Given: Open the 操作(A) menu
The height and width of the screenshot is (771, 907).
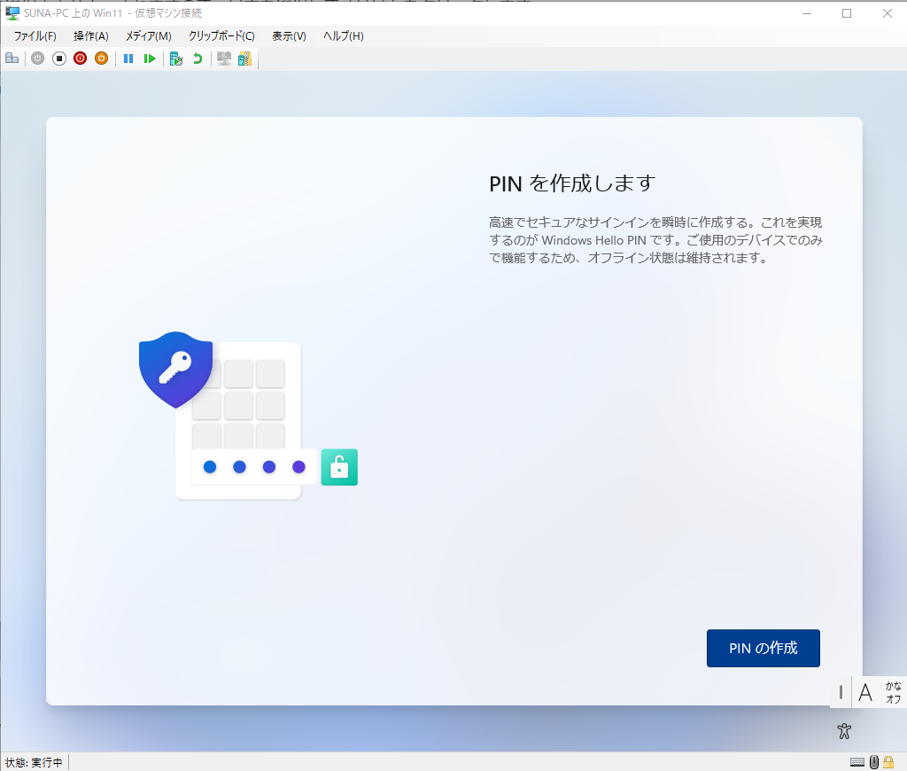Looking at the screenshot, I should pos(91,35).
